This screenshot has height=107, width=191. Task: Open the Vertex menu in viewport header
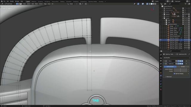click(x=41, y=4)
